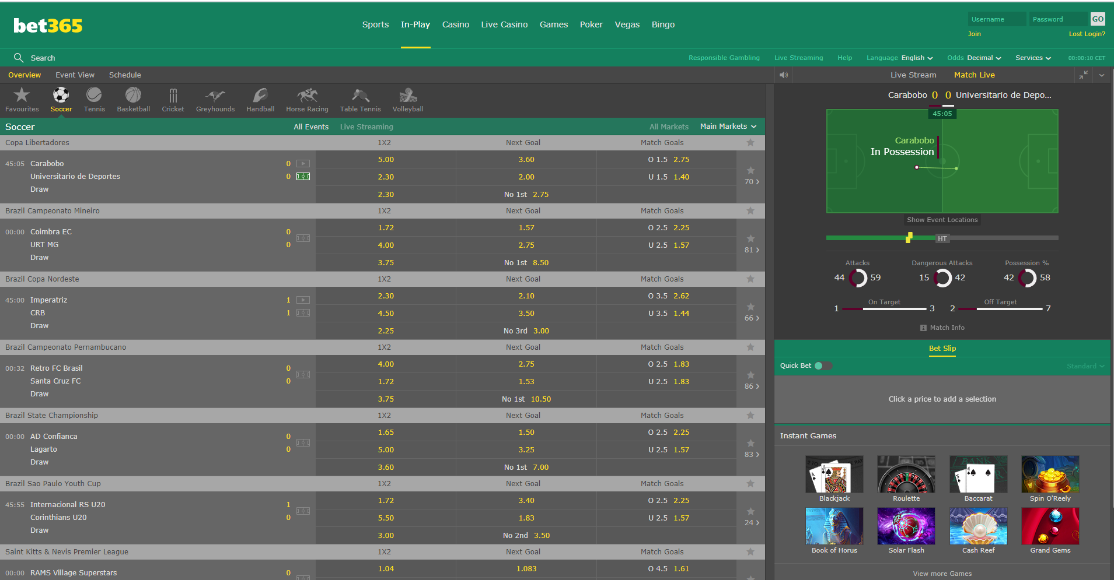This screenshot has height=580, width=1114.
Task: Open the Main Markets dropdown
Action: pyautogui.click(x=728, y=126)
